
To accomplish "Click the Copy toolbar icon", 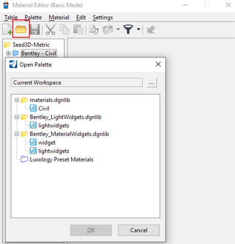I will 64,30.
